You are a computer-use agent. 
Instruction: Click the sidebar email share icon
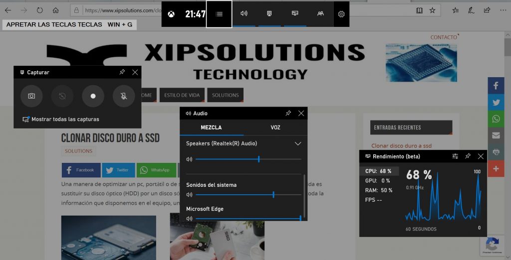coord(496,135)
